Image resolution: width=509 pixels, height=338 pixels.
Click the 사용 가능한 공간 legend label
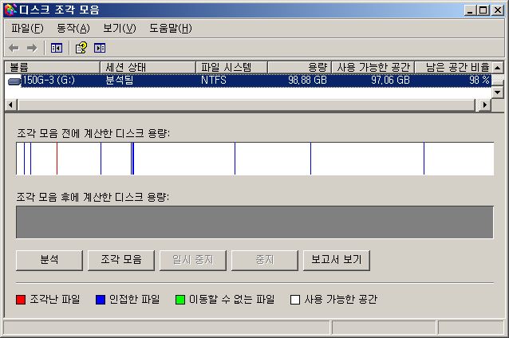(341, 300)
